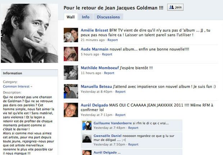Open Aurèl Delgado's smiling avatar photo
Image resolution: width=223 pixels, height=155 pixels.
[71, 110]
